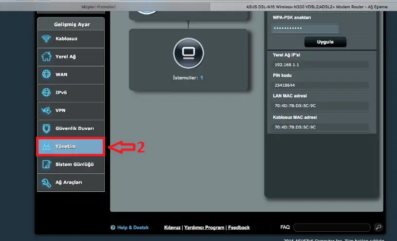
Task: Click the Ağ Araçları wrench icon
Action: (x=46, y=183)
